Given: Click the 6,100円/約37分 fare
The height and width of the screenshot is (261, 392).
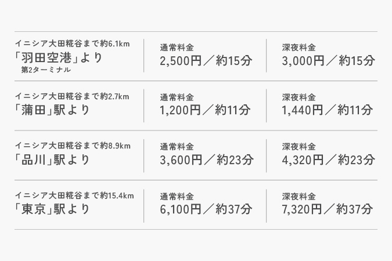Looking at the screenshot, I should [x=206, y=209].
